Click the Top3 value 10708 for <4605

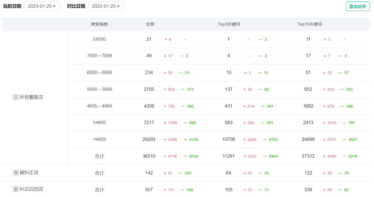click(x=229, y=140)
